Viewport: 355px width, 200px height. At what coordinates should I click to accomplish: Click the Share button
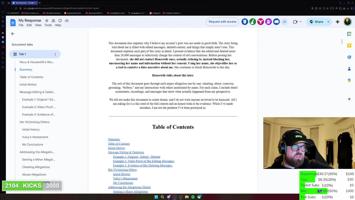point(316,22)
